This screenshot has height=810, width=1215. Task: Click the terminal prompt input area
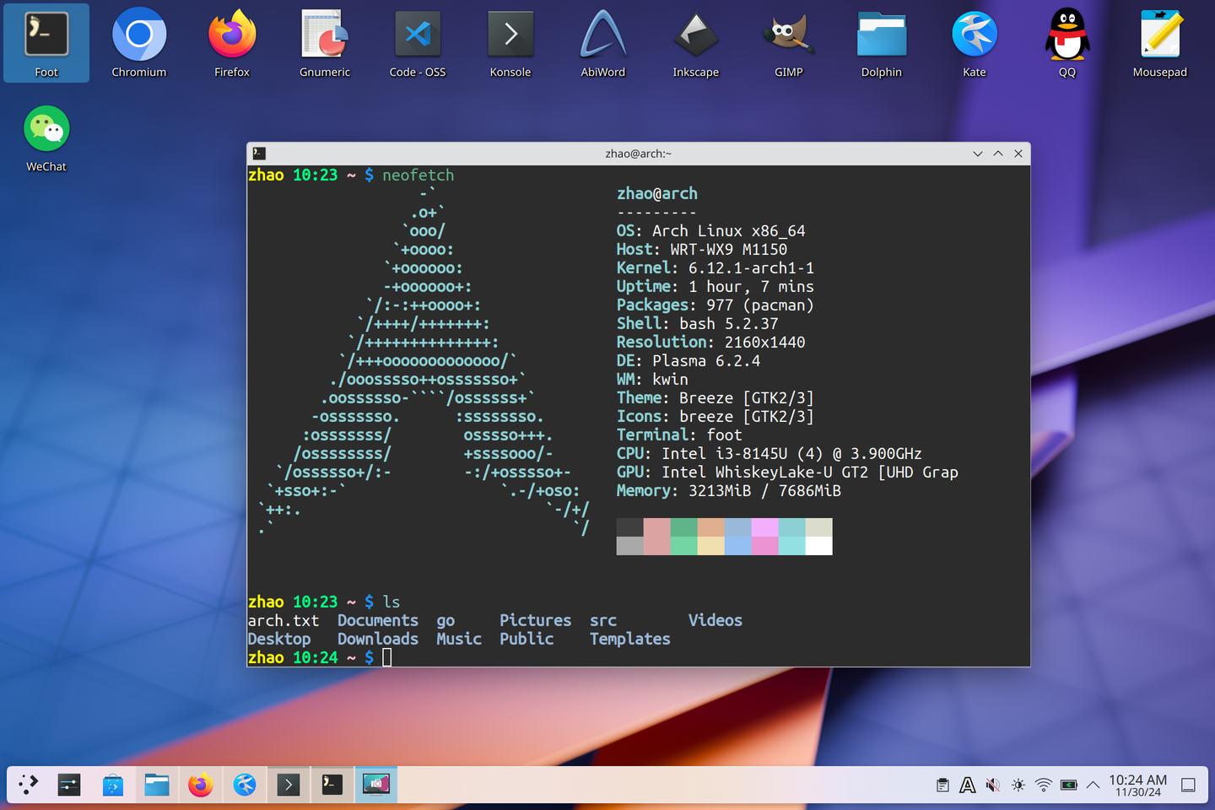[388, 656]
